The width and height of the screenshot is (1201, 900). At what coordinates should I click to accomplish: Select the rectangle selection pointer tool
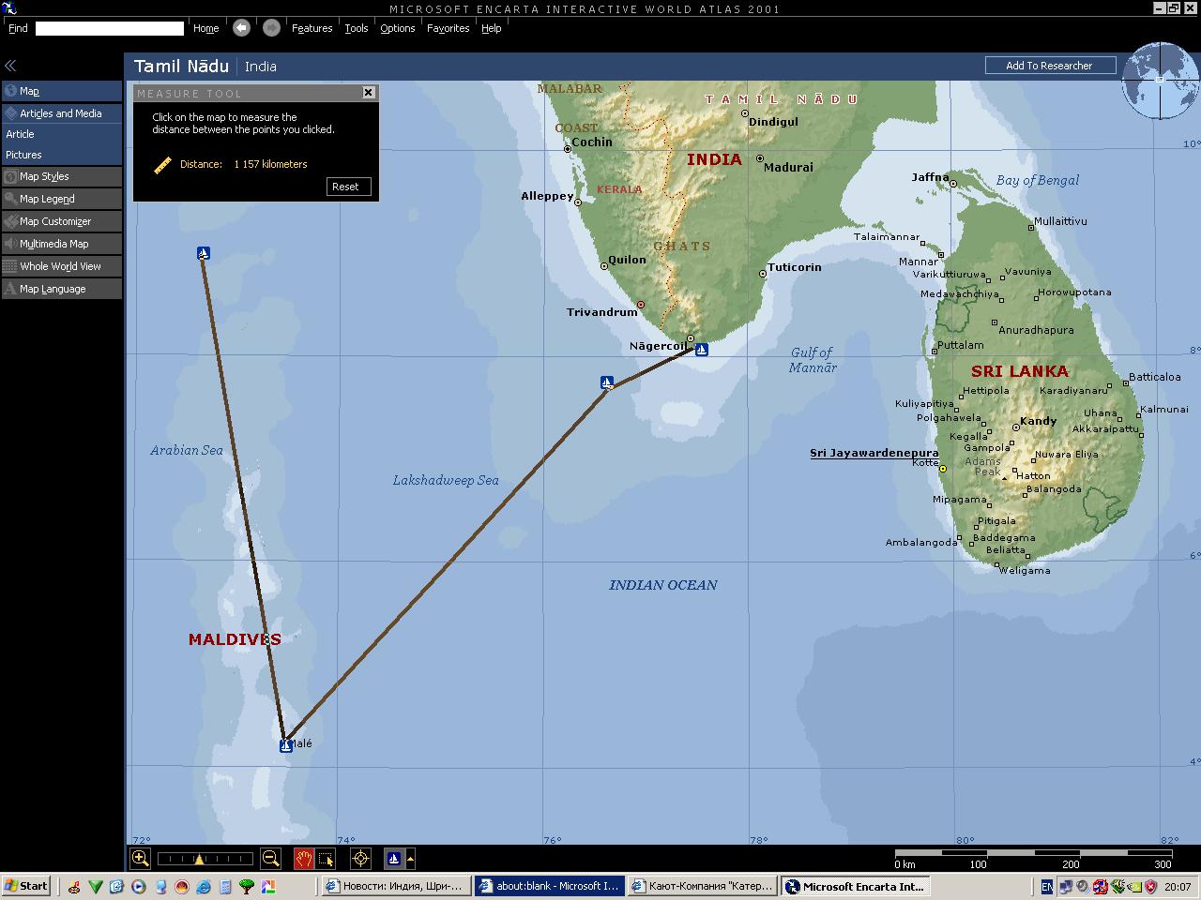[x=326, y=858]
